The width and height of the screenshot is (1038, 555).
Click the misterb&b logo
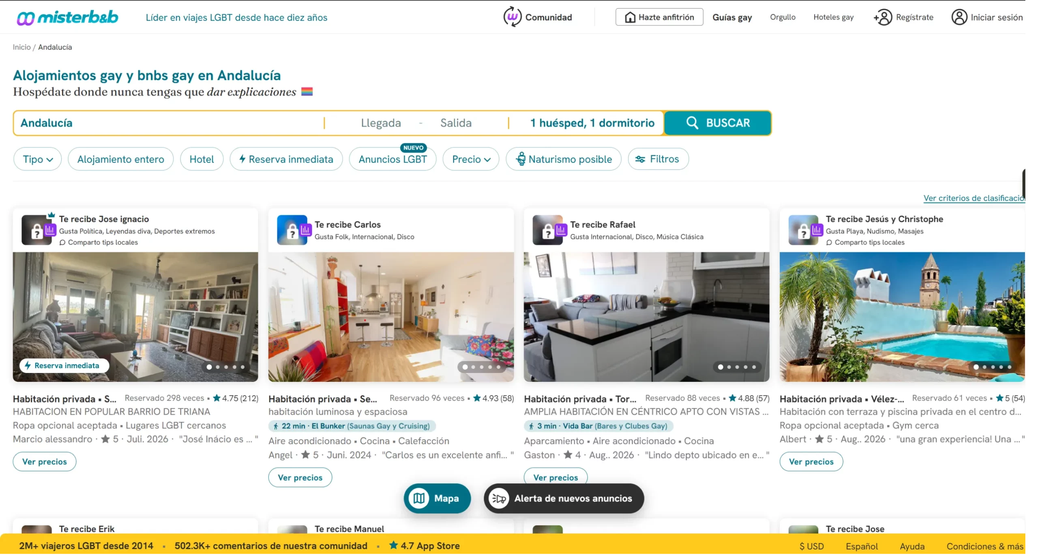click(x=67, y=17)
